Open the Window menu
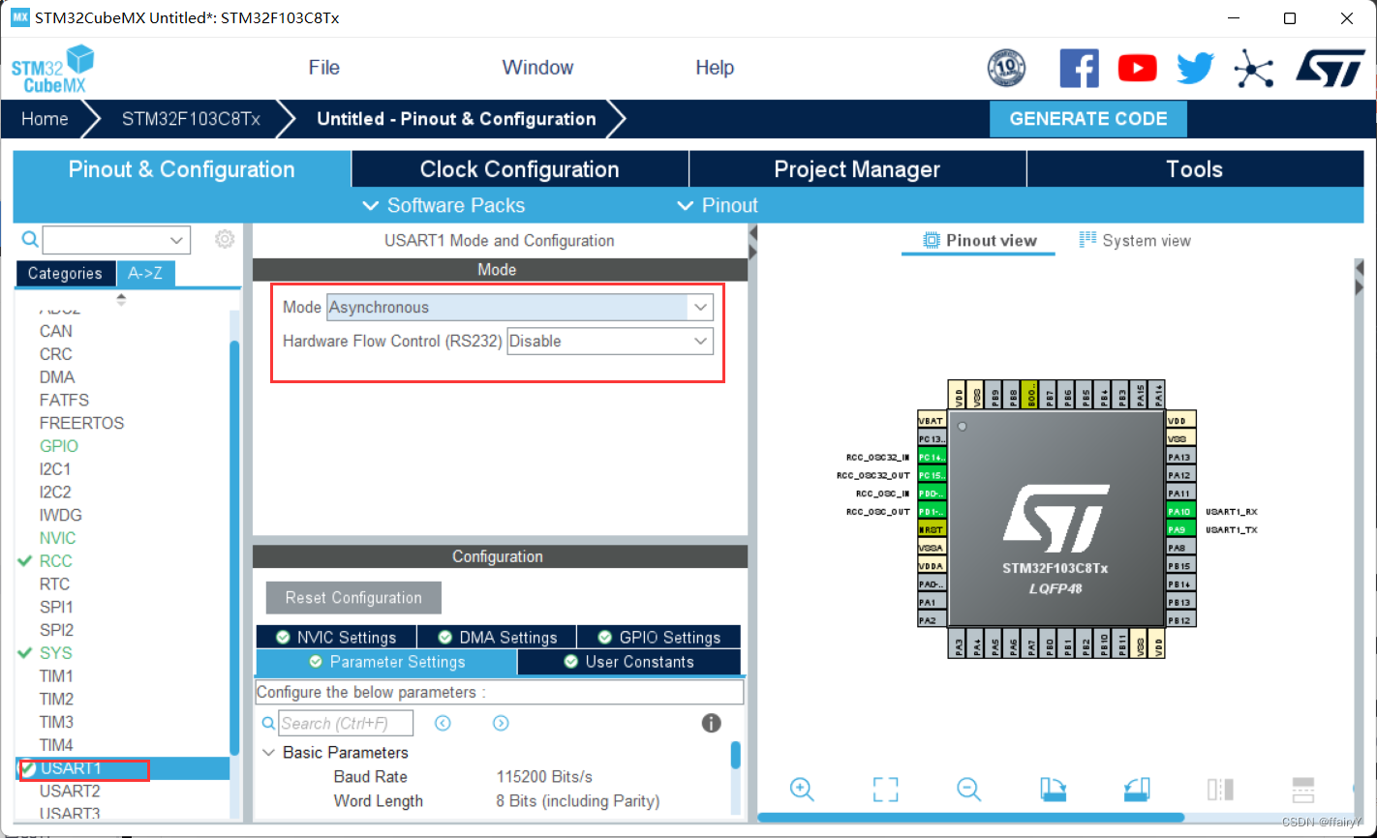Screen dimensions: 1377x838 [537, 68]
